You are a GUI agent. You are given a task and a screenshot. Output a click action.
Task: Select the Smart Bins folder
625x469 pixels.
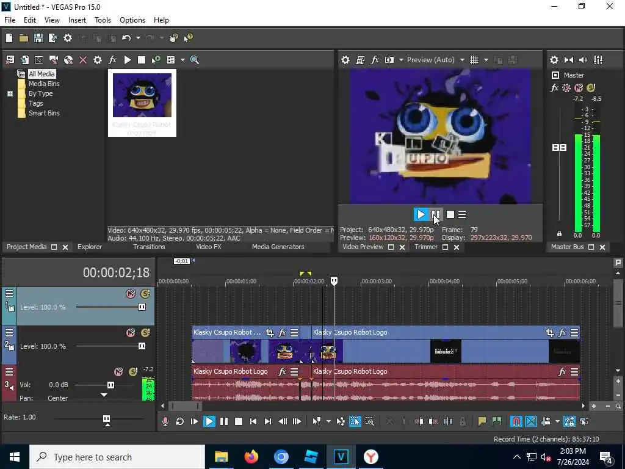pos(44,113)
